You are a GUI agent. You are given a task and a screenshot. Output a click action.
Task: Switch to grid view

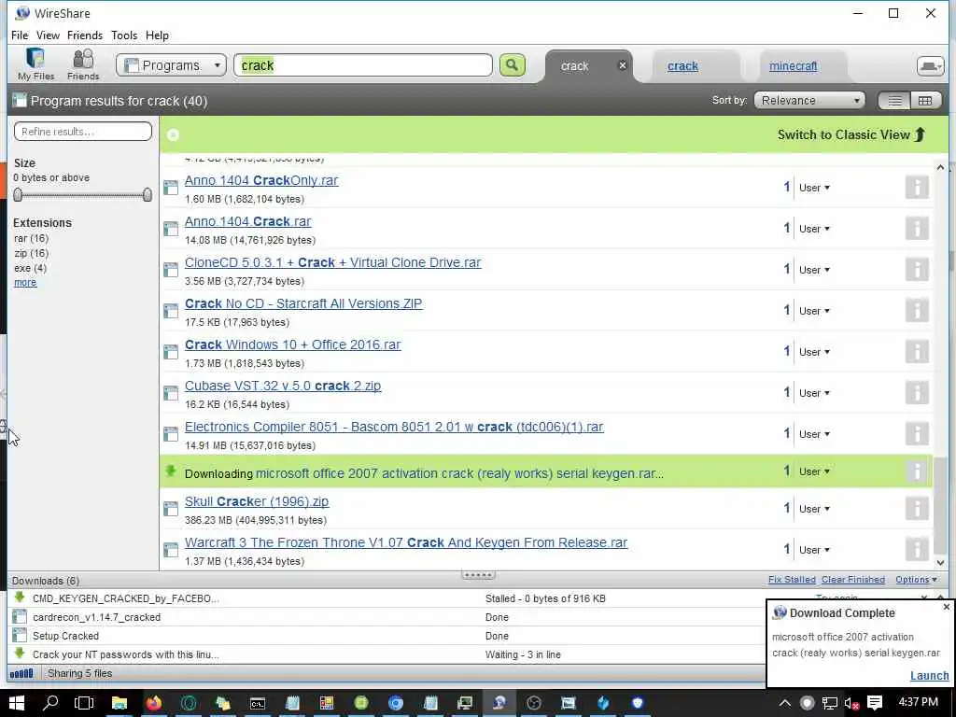(925, 101)
